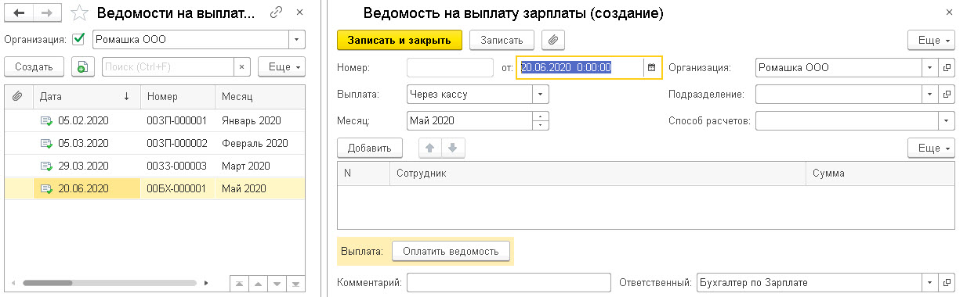Expand the Способ расчетов dropdown
Image resolution: width=967 pixels, height=297 pixels.
tap(947, 121)
